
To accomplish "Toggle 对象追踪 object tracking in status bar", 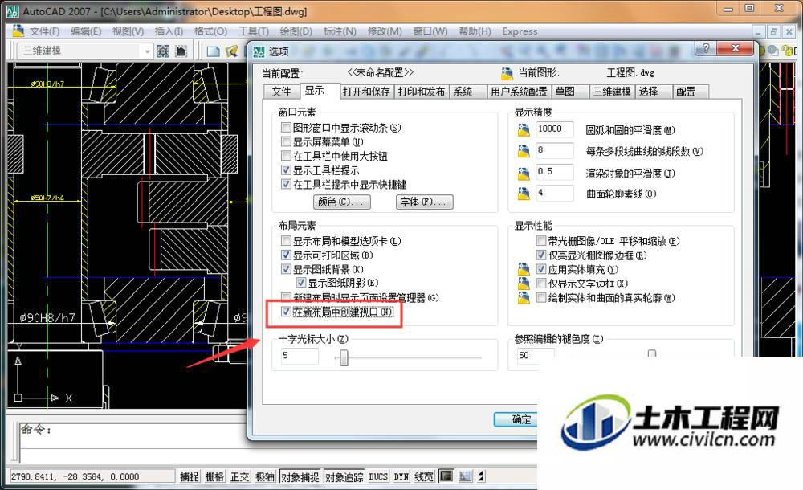I will pos(344,476).
